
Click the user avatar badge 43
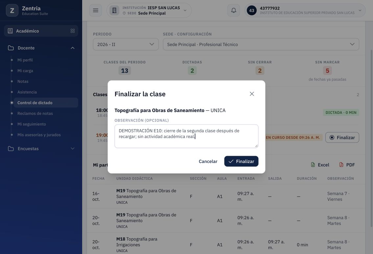[x=252, y=11]
